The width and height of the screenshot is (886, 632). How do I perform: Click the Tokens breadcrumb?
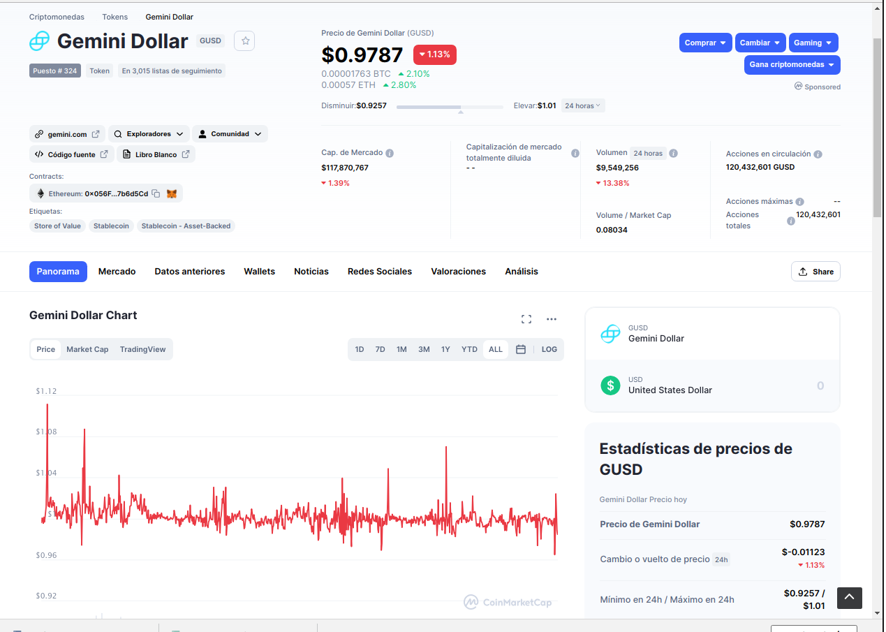[x=115, y=17]
